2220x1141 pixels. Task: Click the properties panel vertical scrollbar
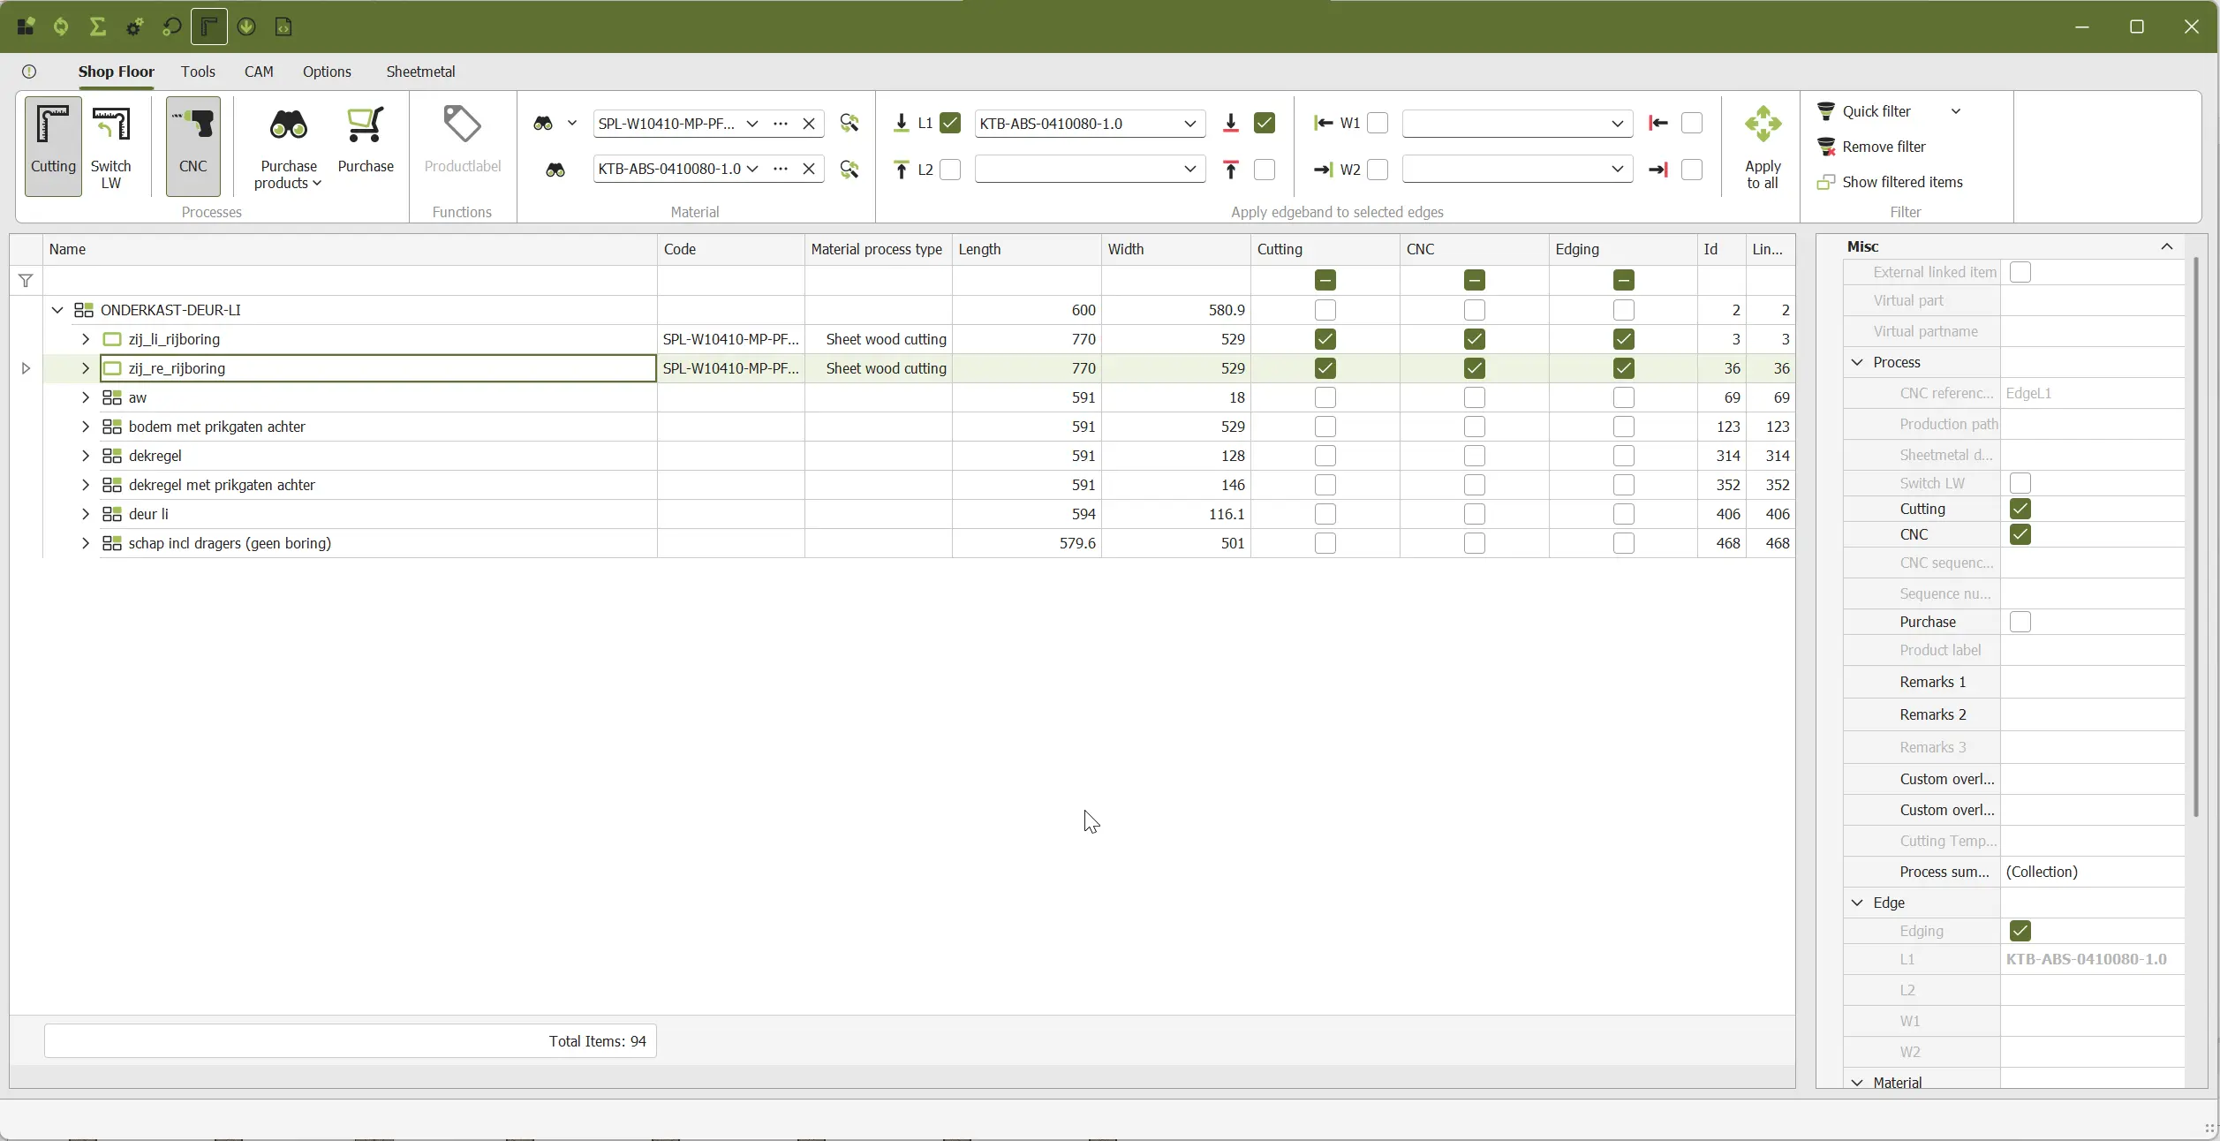[x=2195, y=530]
